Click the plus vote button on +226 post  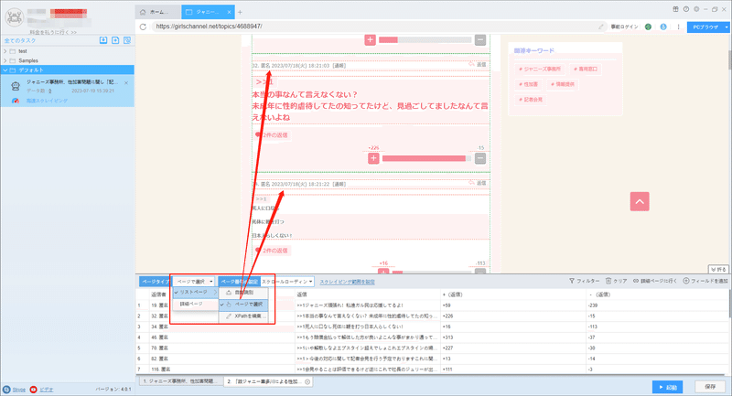(x=373, y=158)
